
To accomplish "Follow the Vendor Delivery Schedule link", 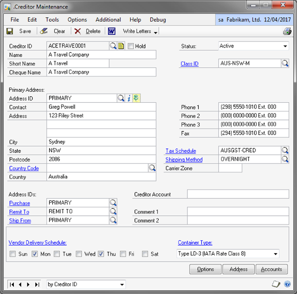I will [x=38, y=243].
